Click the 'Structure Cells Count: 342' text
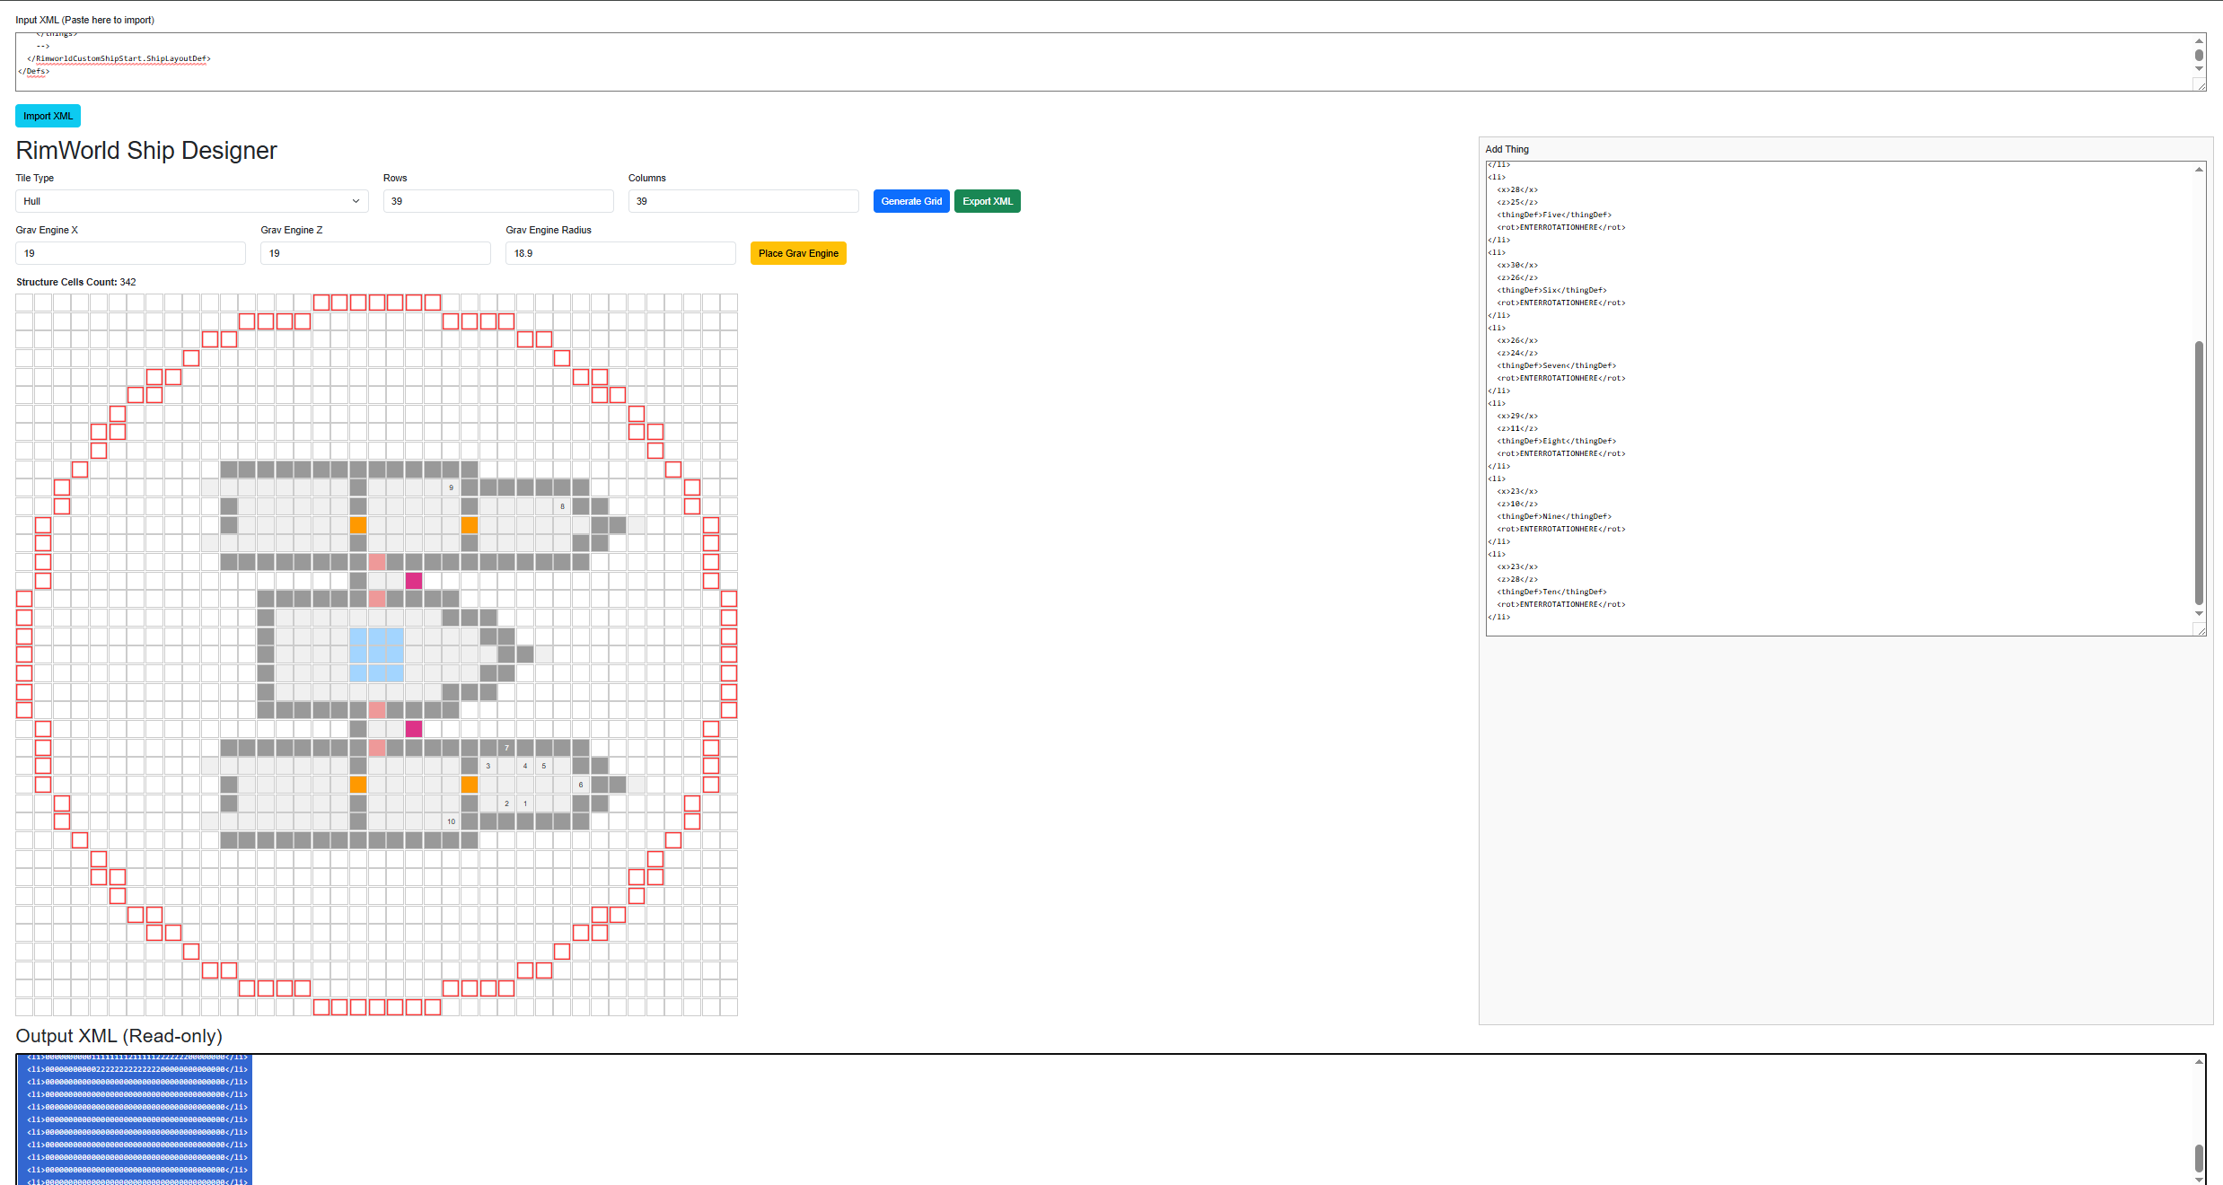The image size is (2223, 1185). coord(76,282)
